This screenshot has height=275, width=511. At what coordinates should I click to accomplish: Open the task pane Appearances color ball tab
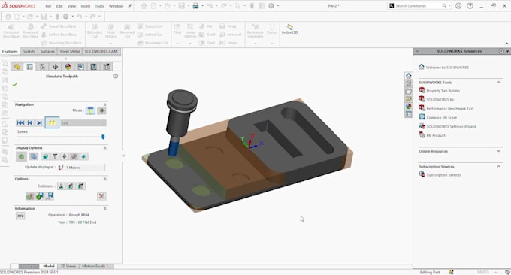pos(409,107)
